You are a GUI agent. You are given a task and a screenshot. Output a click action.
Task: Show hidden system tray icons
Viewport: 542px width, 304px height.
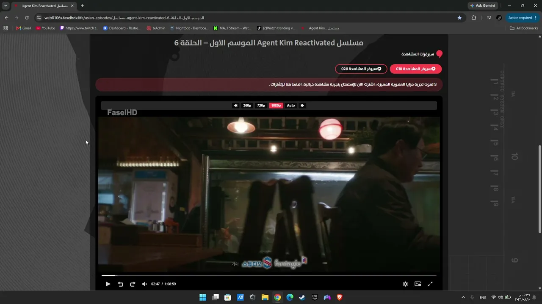coord(463,297)
